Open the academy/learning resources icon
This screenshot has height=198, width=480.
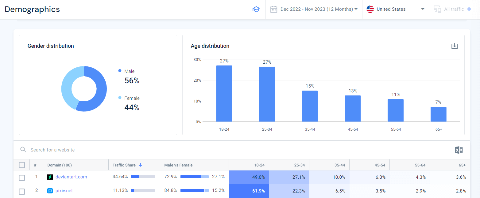(x=256, y=9)
